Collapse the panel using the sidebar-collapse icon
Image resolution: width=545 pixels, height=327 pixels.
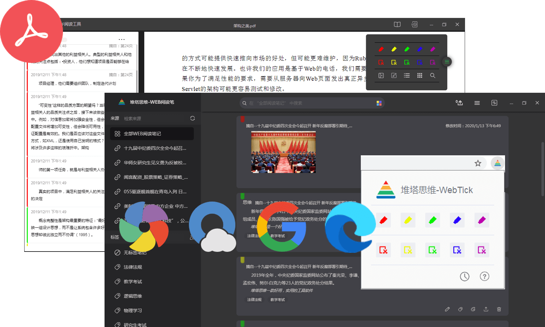point(381,75)
